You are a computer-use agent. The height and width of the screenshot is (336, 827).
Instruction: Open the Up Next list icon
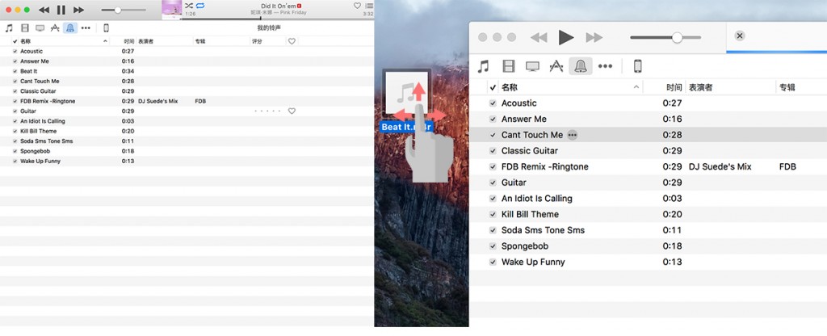(369, 6)
